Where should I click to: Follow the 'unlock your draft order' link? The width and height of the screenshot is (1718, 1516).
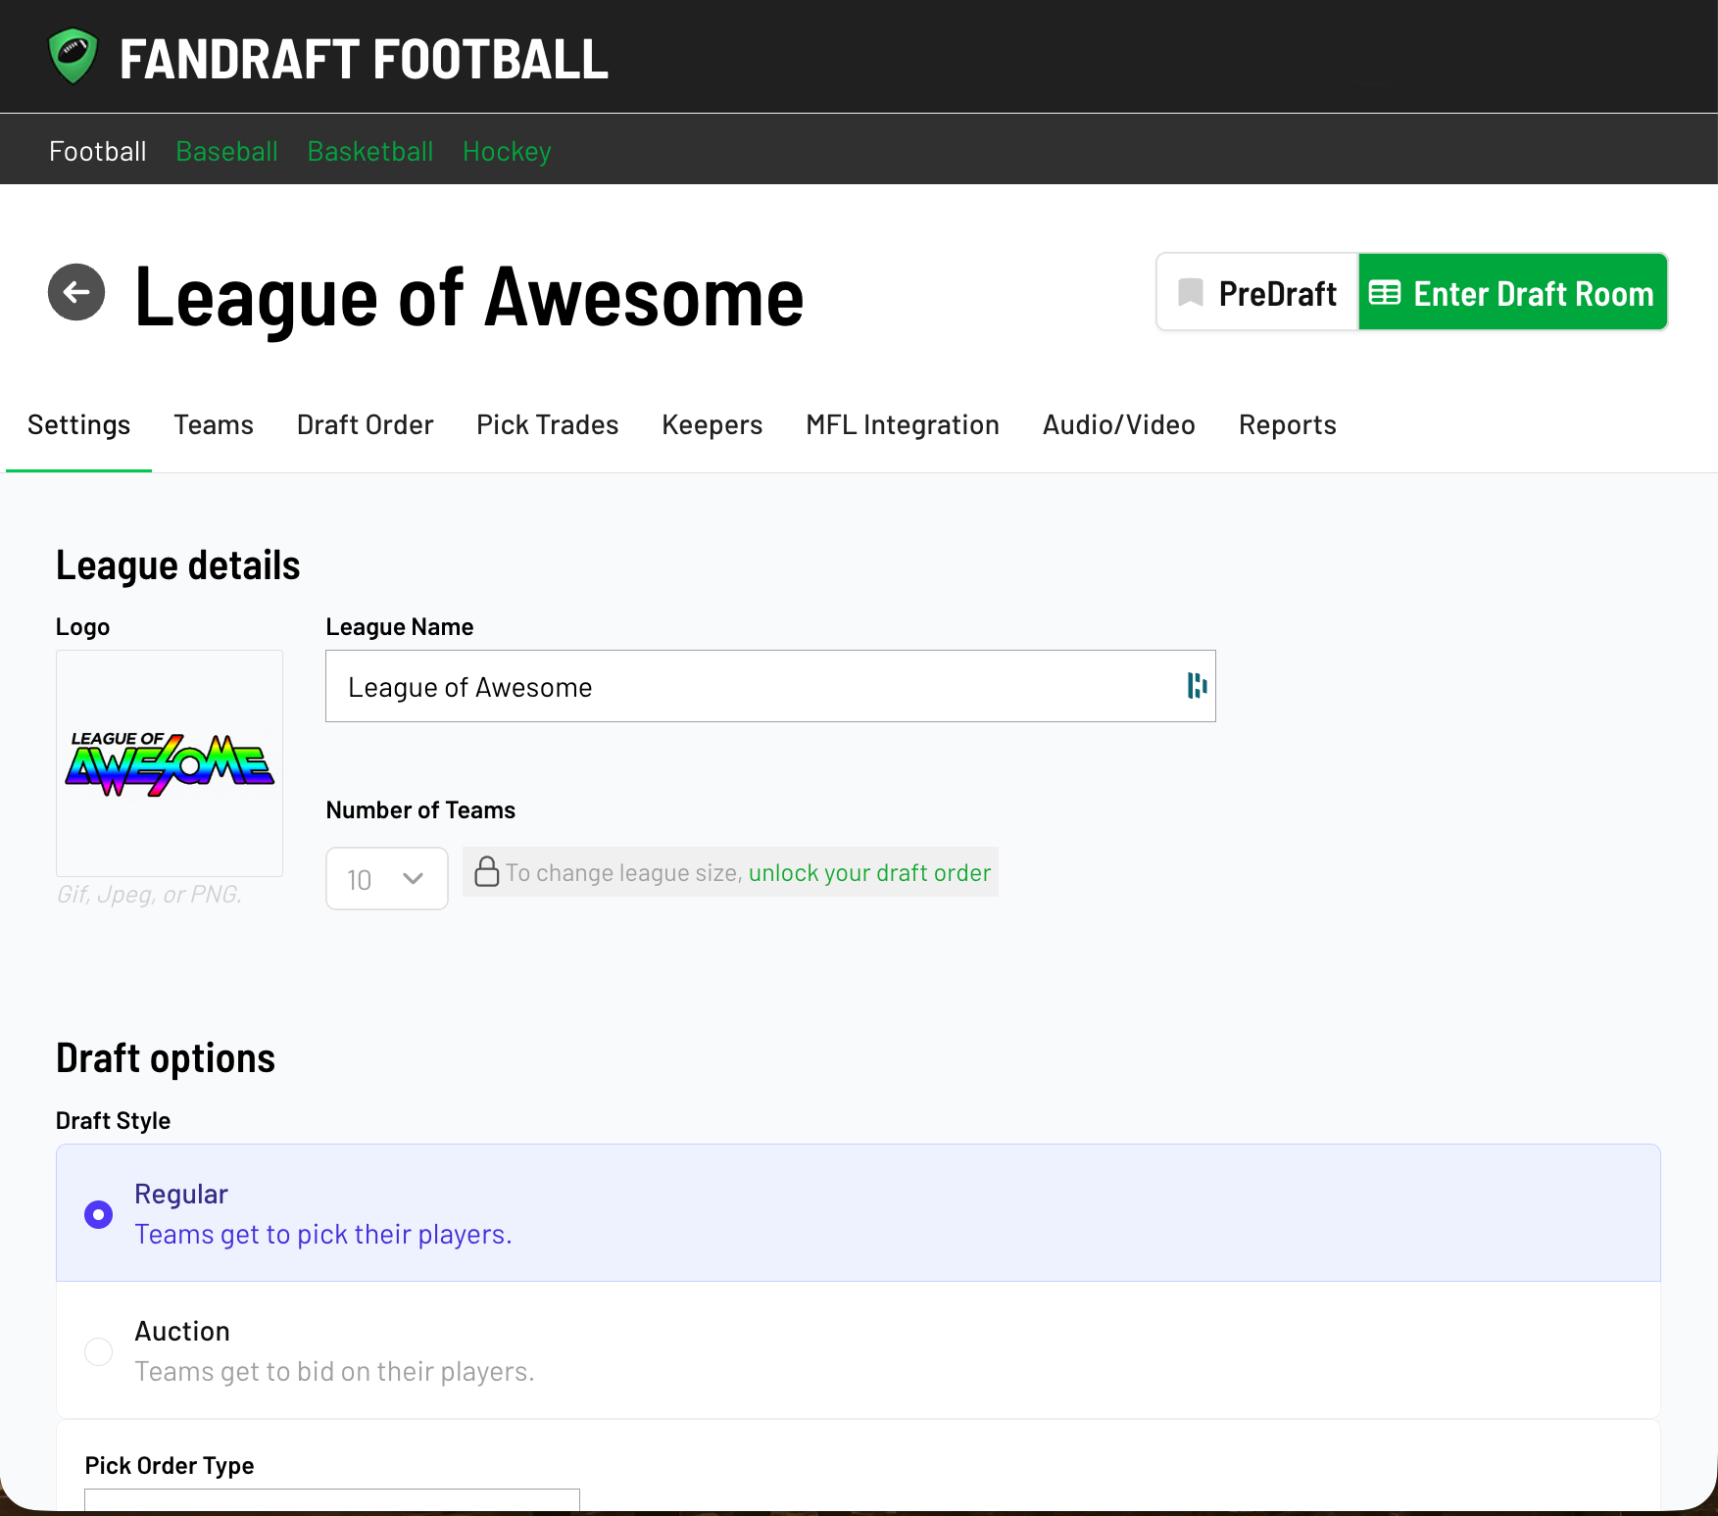(x=870, y=872)
